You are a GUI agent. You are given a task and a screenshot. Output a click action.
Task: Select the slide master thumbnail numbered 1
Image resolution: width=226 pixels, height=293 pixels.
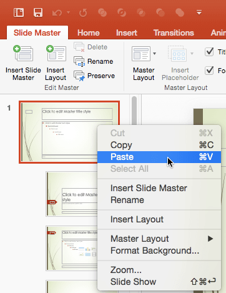coord(69,132)
